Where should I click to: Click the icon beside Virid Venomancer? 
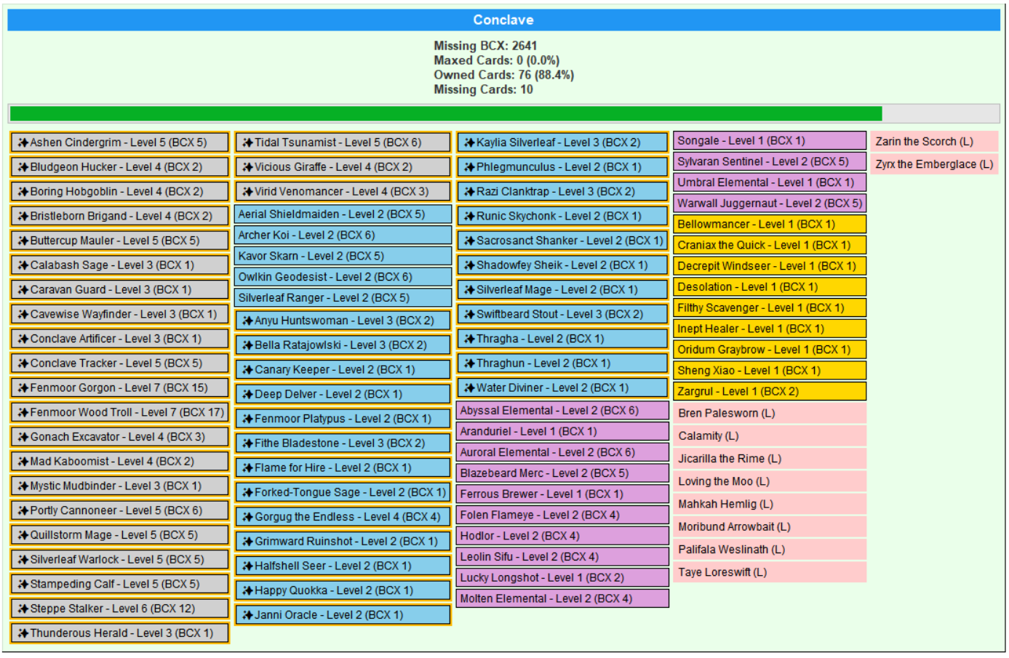click(x=248, y=192)
